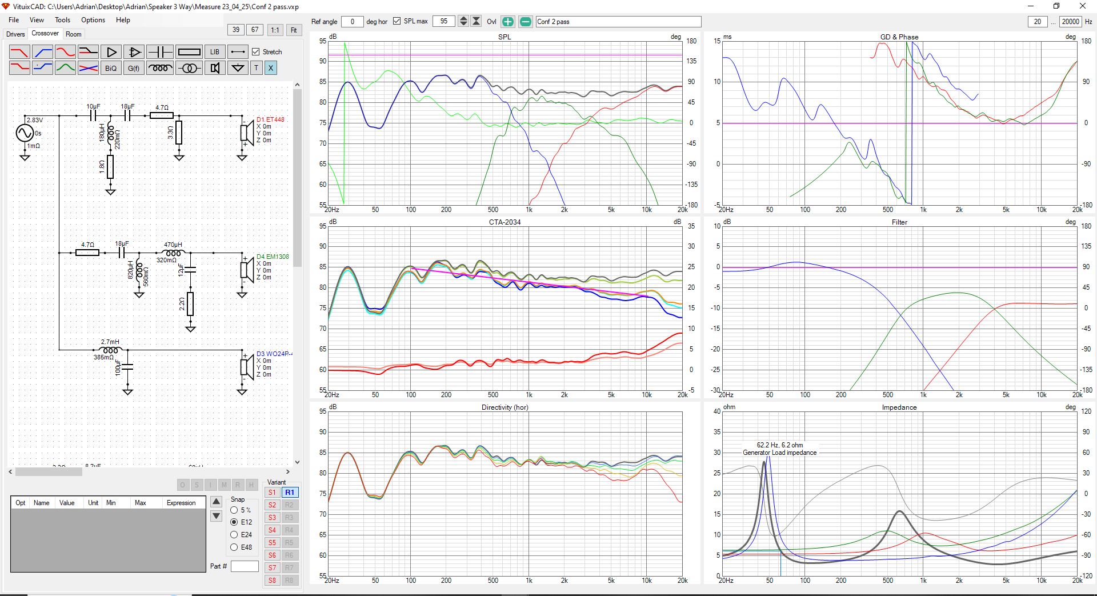Open the File menu
This screenshot has height=596, width=1097.
pos(14,20)
